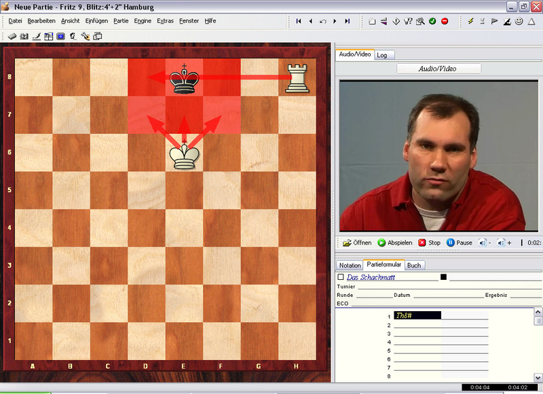Click the Öffnen button to open a file
Image resolution: width=543 pixels, height=394 pixels.
357,243
